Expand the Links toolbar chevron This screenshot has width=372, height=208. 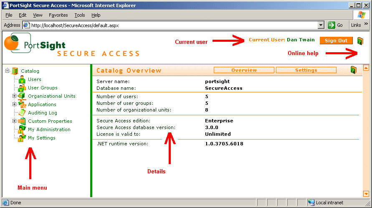[x=366, y=23]
